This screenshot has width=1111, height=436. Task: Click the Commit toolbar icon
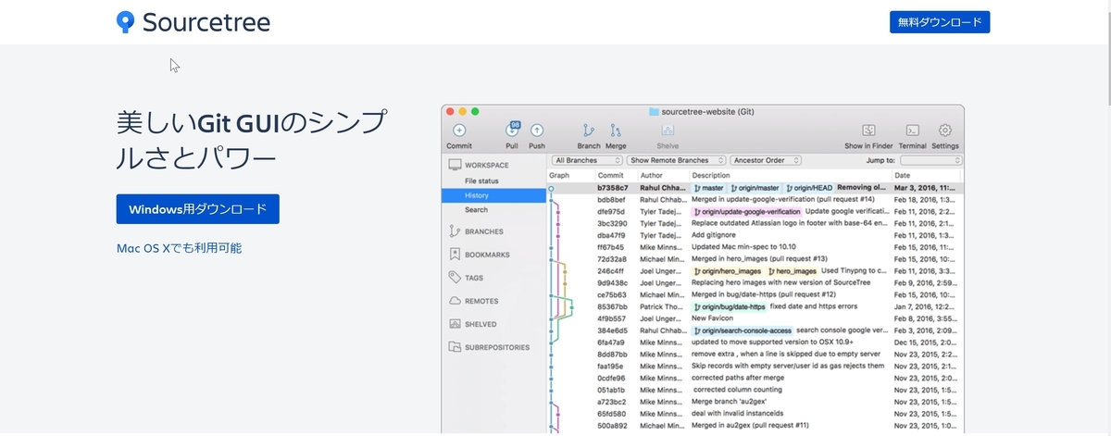[x=459, y=131]
